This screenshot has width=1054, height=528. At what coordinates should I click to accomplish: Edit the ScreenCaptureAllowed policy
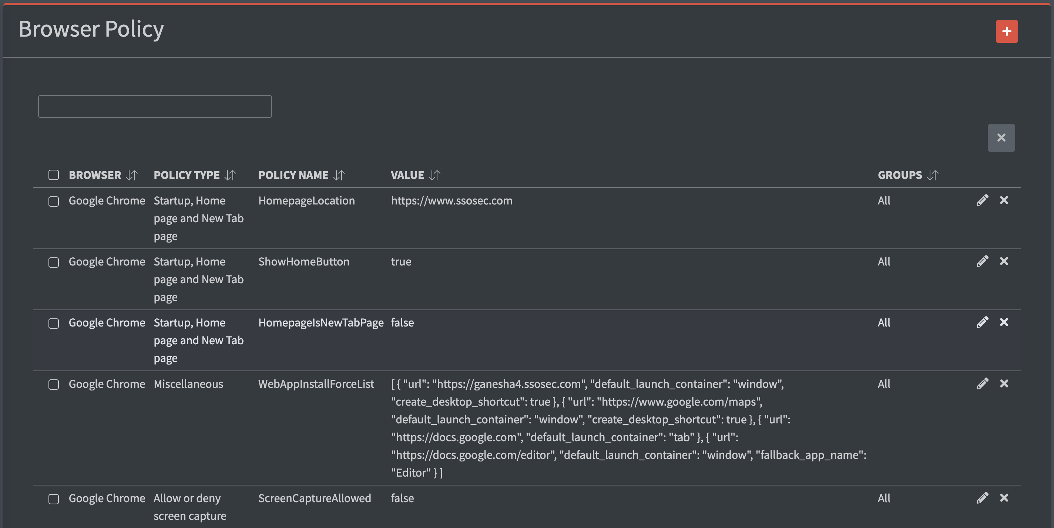coord(982,498)
